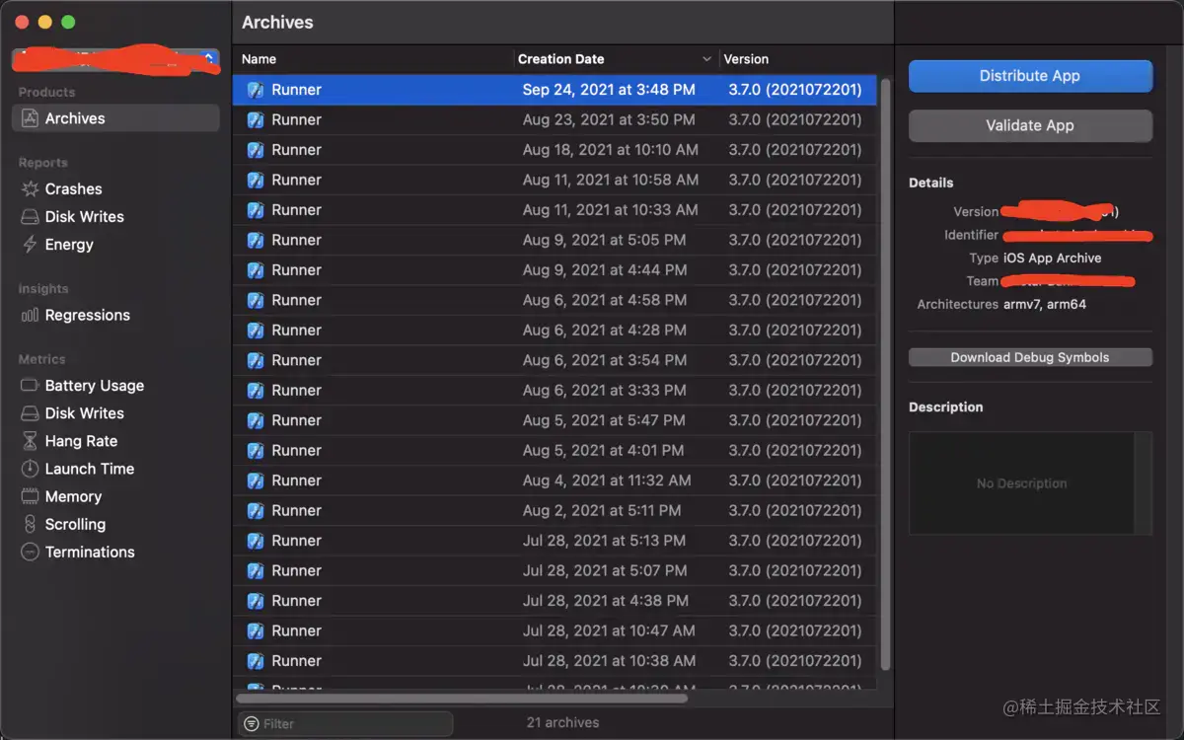1184x740 pixels.
Task: Click the Distribute App button
Action: pos(1030,76)
